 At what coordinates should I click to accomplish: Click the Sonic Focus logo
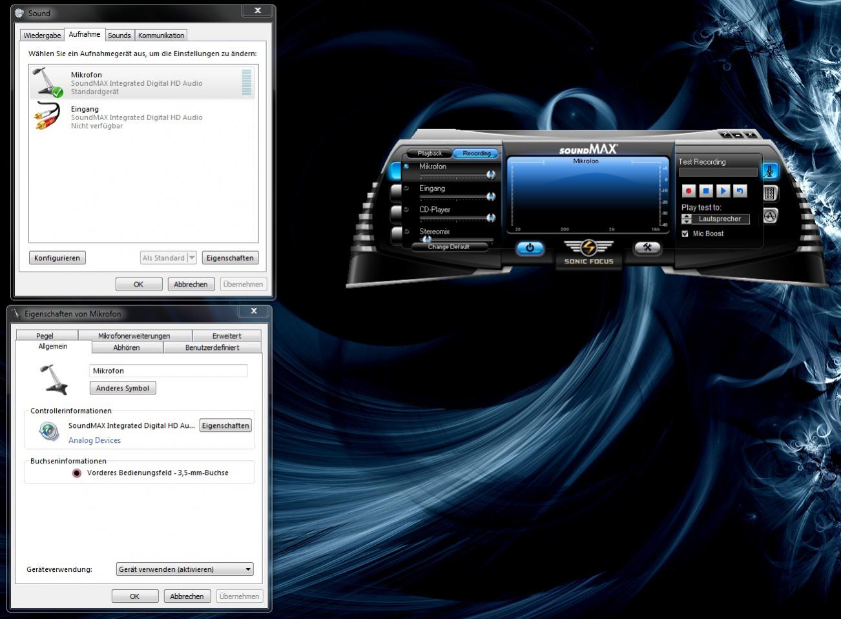click(588, 252)
